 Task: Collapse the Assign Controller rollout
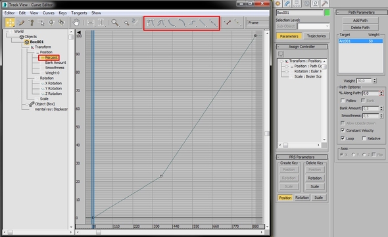pyautogui.click(x=302, y=47)
